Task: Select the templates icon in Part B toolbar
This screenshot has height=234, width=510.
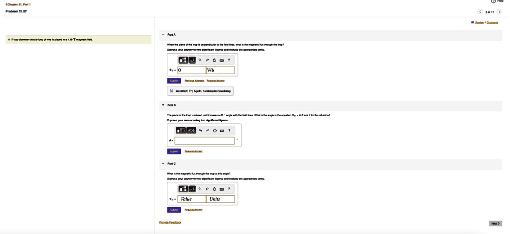Action: 180,131
